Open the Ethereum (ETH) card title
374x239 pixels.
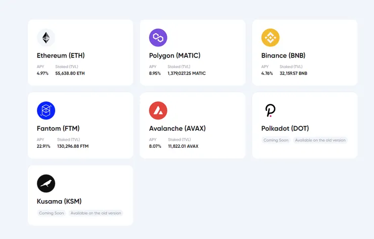pos(61,55)
